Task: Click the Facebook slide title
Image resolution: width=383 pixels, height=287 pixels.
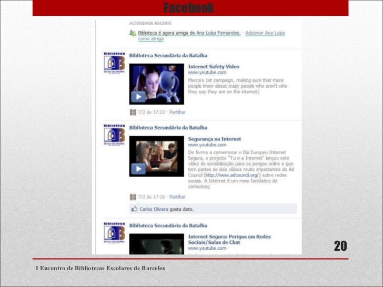Action: pos(188,7)
